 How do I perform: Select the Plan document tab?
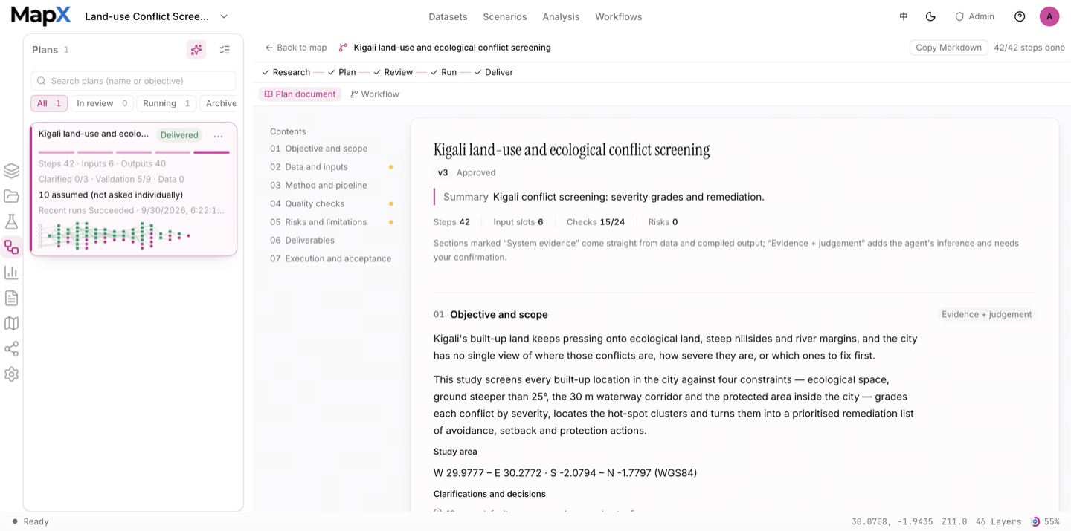(300, 94)
